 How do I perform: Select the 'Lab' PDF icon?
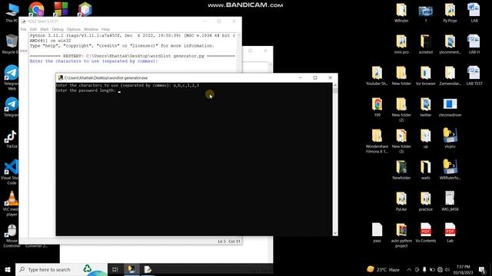tap(450, 233)
